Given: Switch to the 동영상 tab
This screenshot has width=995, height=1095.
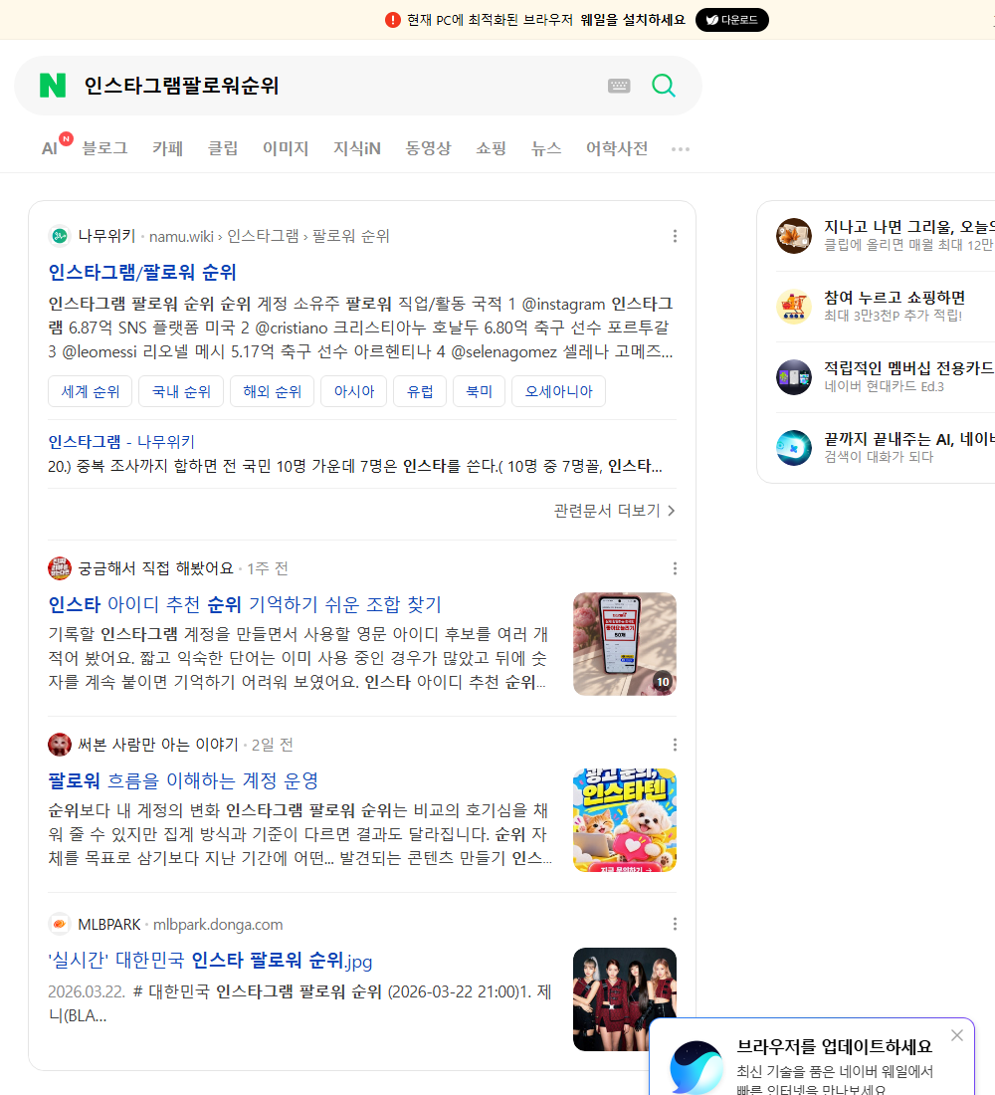Looking at the screenshot, I should click(428, 148).
